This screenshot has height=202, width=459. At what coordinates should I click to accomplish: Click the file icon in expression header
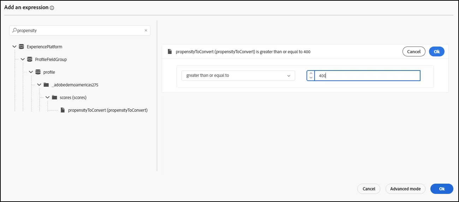pos(171,51)
